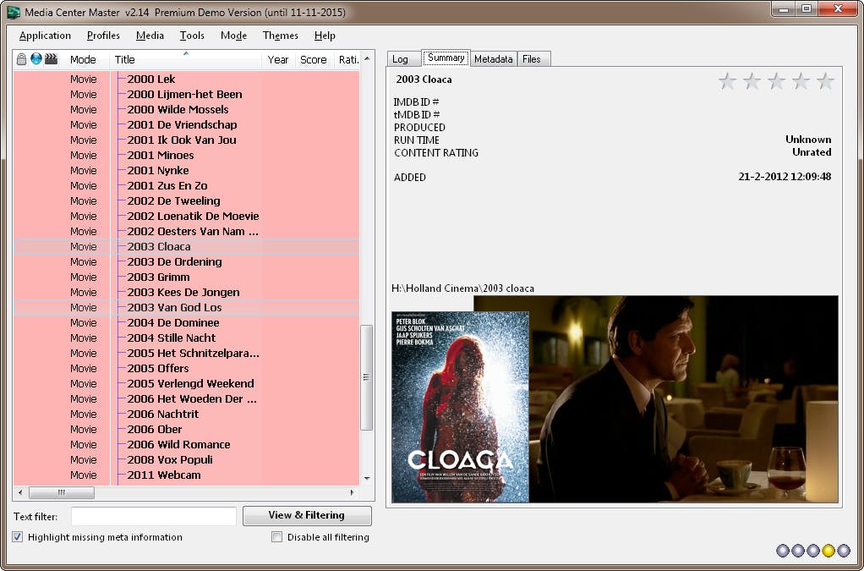This screenshot has width=864, height=571.
Task: Select 2011 Webcam in the list
Action: pyautogui.click(x=186, y=475)
